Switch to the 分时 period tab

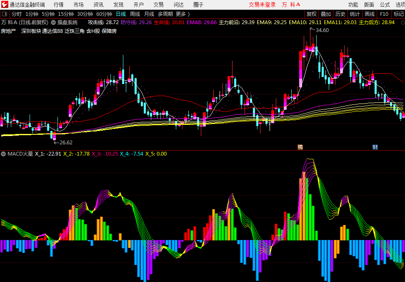pyautogui.click(x=17, y=14)
